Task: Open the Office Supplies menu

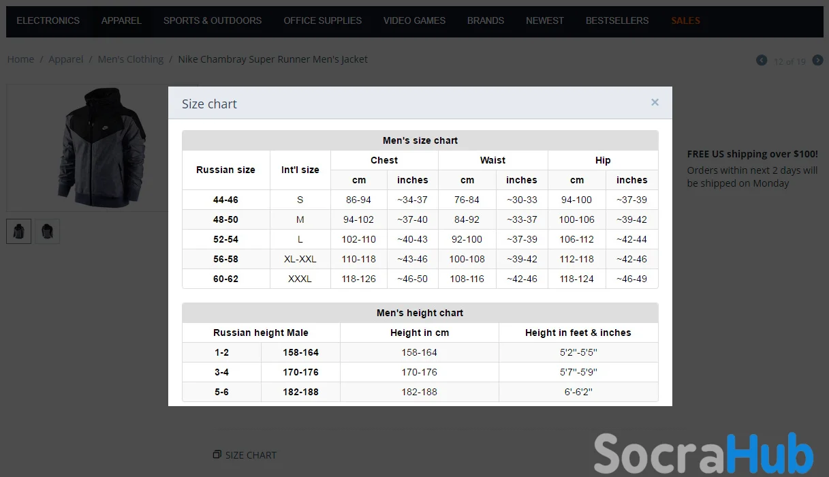Action: click(x=322, y=20)
